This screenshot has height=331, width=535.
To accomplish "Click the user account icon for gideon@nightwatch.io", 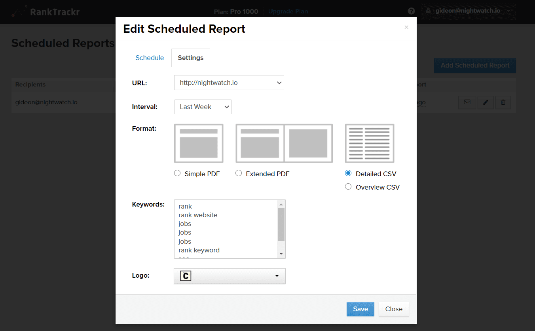I will pyautogui.click(x=428, y=11).
